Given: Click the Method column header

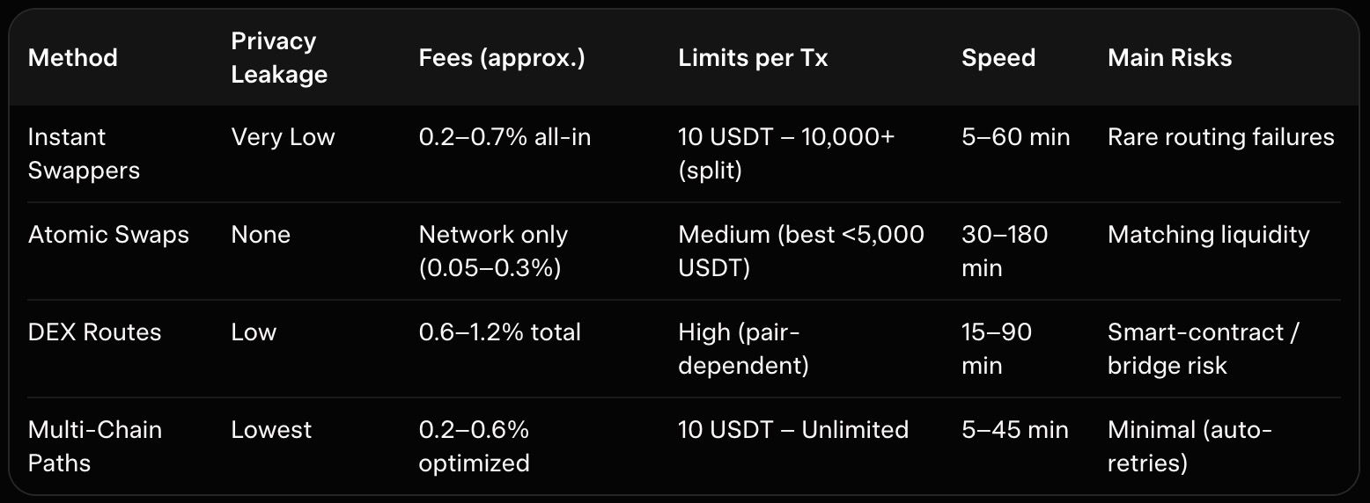Looking at the screenshot, I should pyautogui.click(x=73, y=58).
